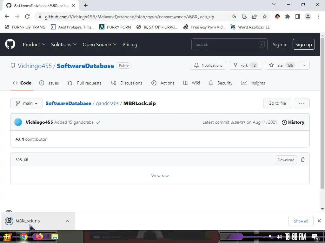Click the green commit status checkmark
This screenshot has width=325, height=243.
tap(98, 122)
